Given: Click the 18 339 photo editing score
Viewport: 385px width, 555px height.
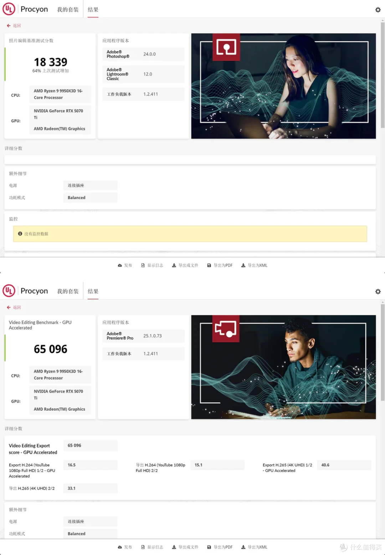Looking at the screenshot, I should (51, 62).
